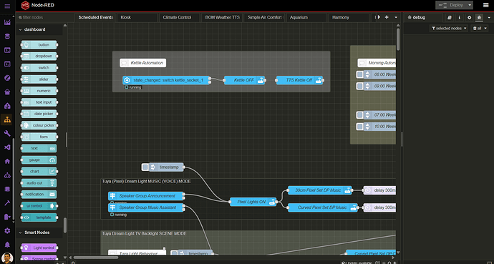This screenshot has width=494, height=264.
Task: Open the settings gear sidebar icon
Action: point(7,230)
